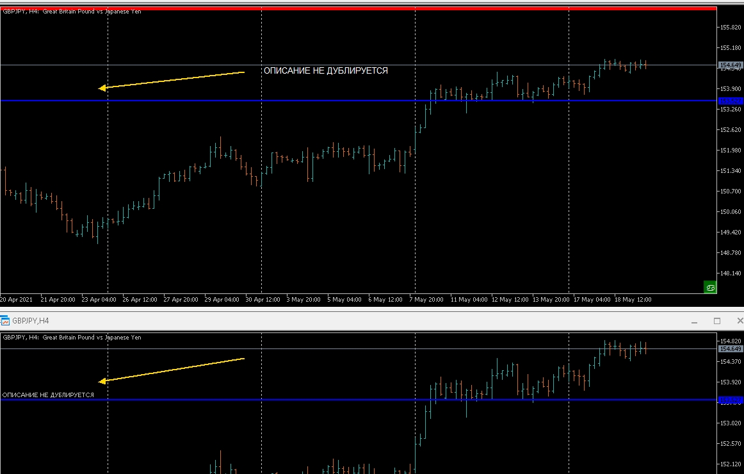This screenshot has width=744, height=474.
Task: Click the 7 May 20:00 time label
Action: coord(426,299)
